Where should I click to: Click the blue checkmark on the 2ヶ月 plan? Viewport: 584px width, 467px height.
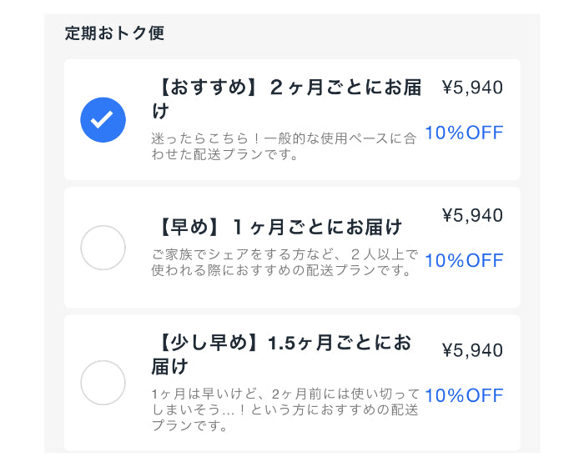click(103, 120)
